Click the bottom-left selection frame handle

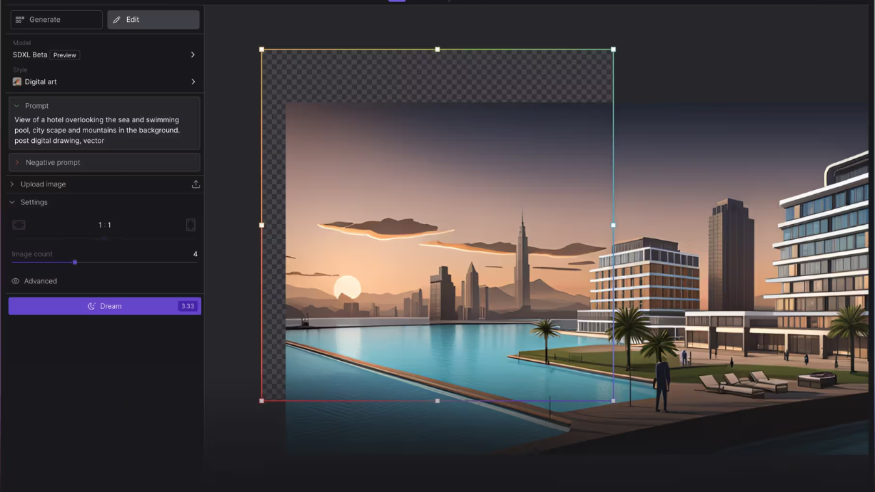(262, 400)
